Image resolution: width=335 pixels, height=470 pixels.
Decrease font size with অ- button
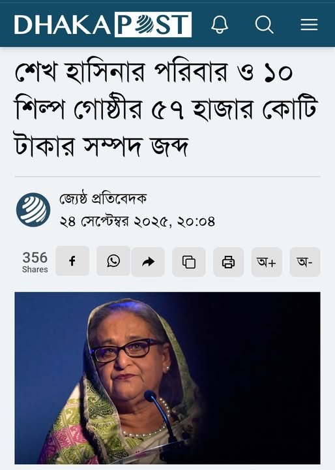[x=305, y=262]
